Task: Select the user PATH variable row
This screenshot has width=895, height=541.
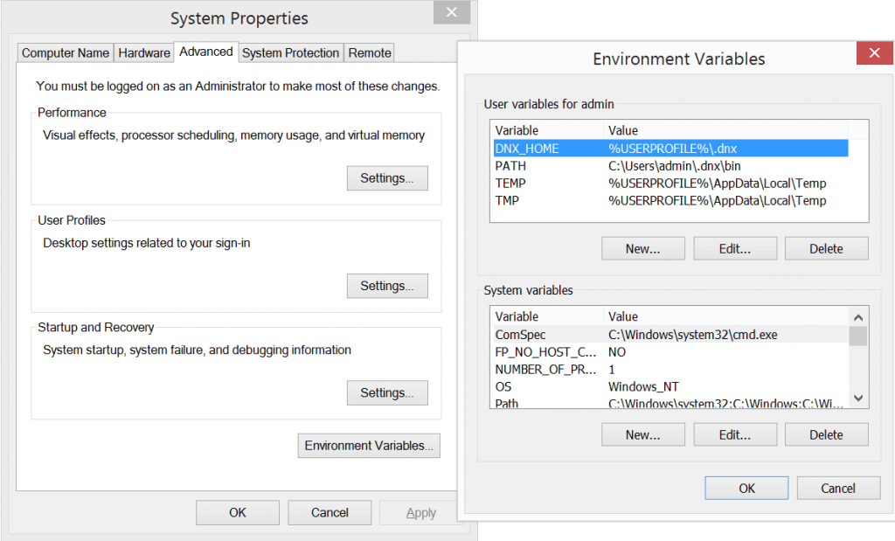Action: click(x=670, y=166)
